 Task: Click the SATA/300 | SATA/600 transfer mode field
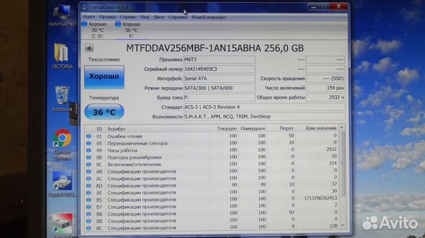coord(219,88)
